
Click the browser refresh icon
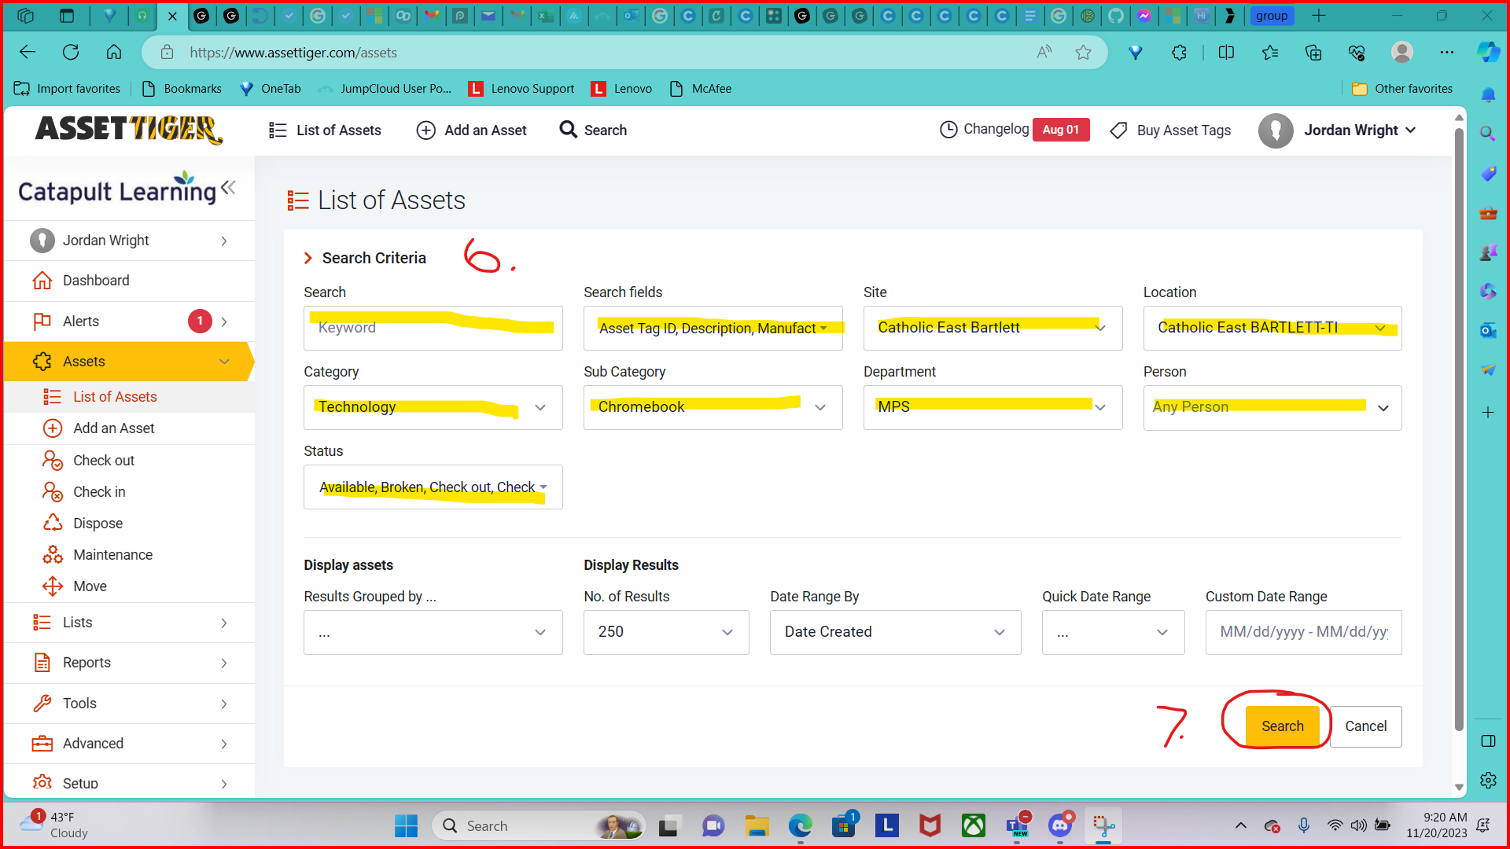71,53
